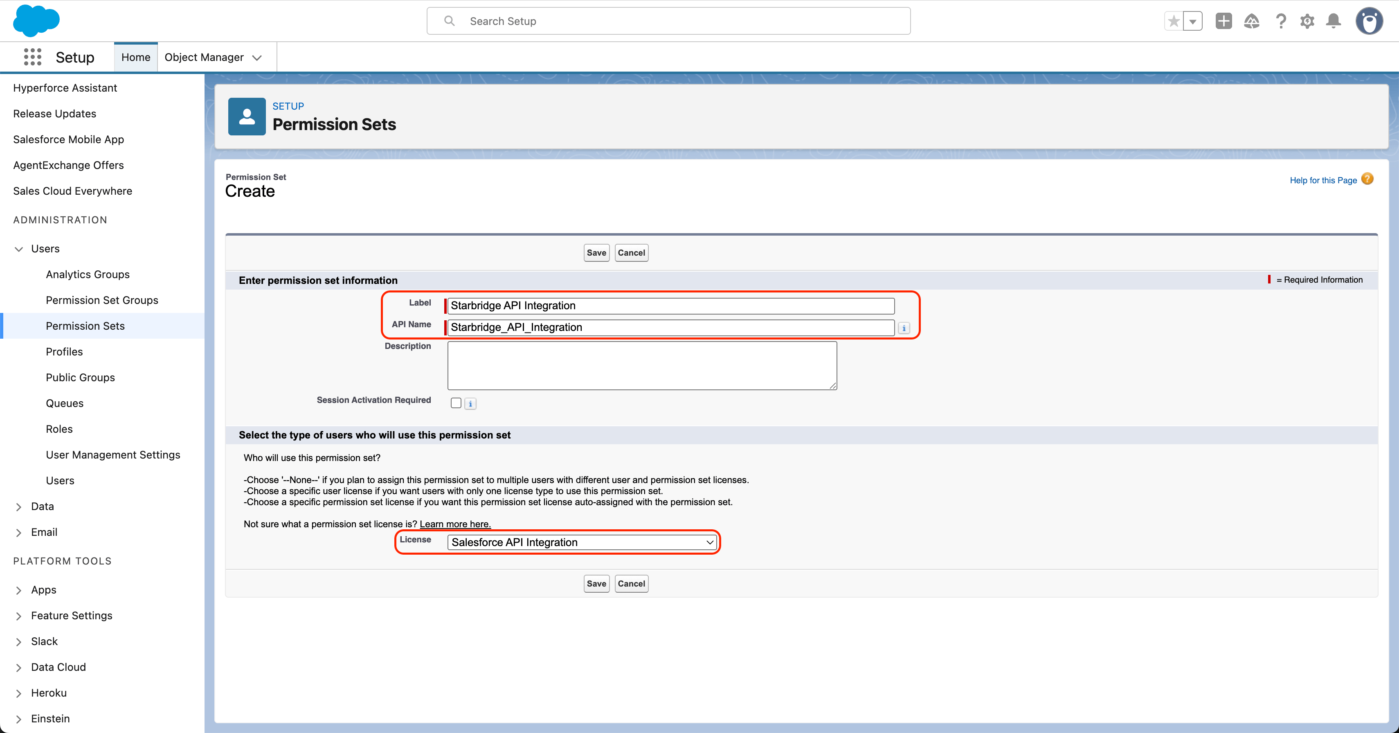Viewport: 1399px width, 733px height.
Task: Switch to the Home tab
Action: click(136, 57)
